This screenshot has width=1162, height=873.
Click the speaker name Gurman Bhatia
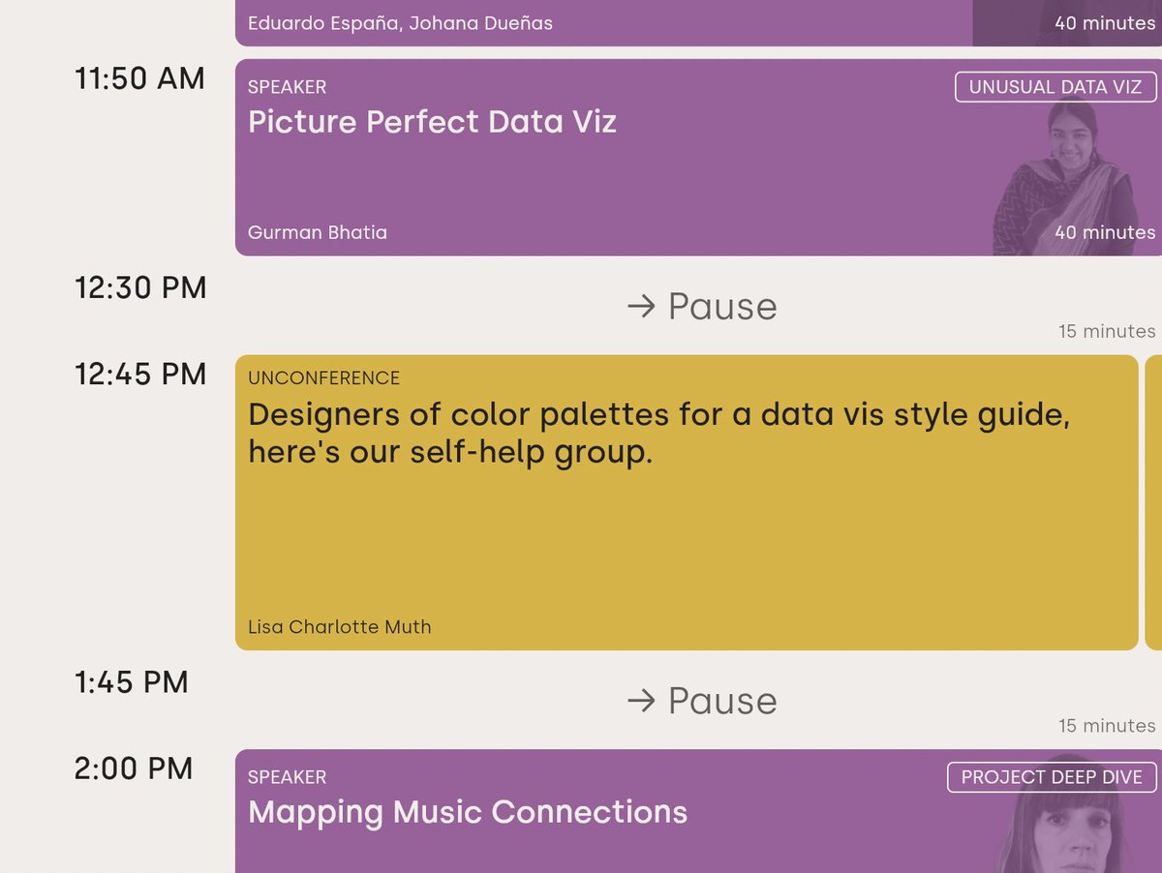318,232
